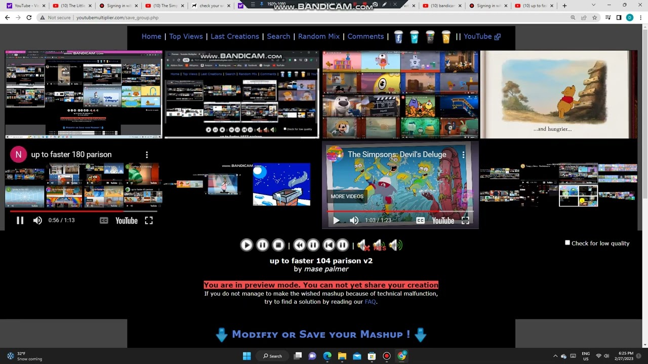Open the Last Creations page
Image resolution: width=648 pixels, height=364 pixels.
tap(235, 36)
